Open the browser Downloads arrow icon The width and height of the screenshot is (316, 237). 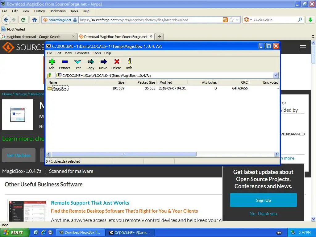[310, 20]
